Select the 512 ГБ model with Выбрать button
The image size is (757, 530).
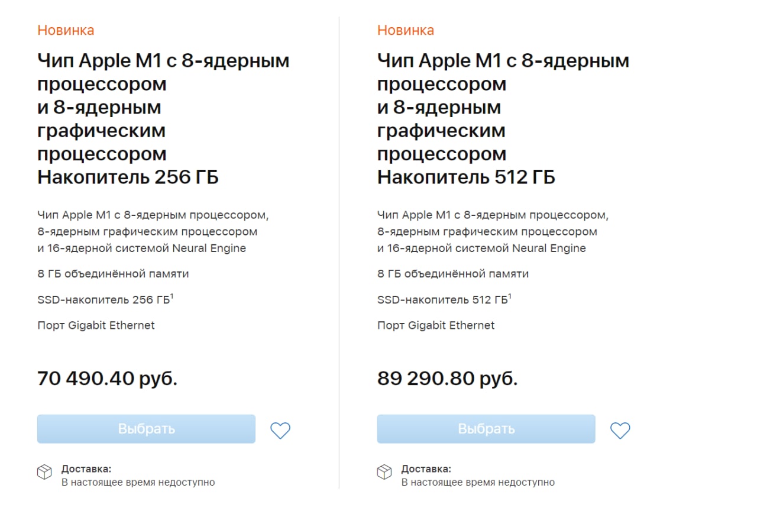486,429
